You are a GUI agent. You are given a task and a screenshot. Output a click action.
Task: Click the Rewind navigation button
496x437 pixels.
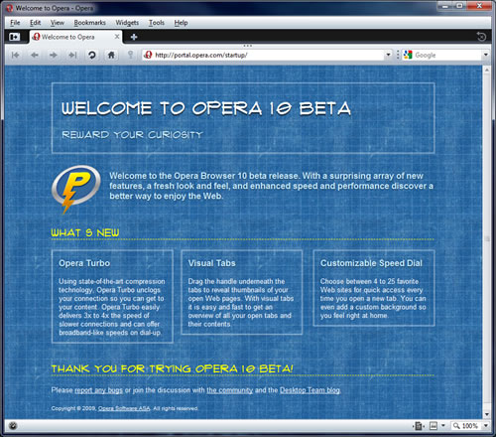point(15,55)
